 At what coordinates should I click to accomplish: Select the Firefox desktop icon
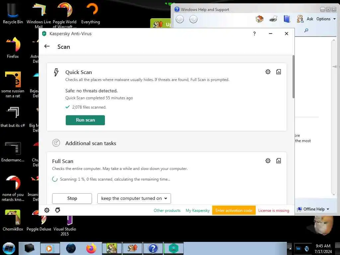coord(13,47)
